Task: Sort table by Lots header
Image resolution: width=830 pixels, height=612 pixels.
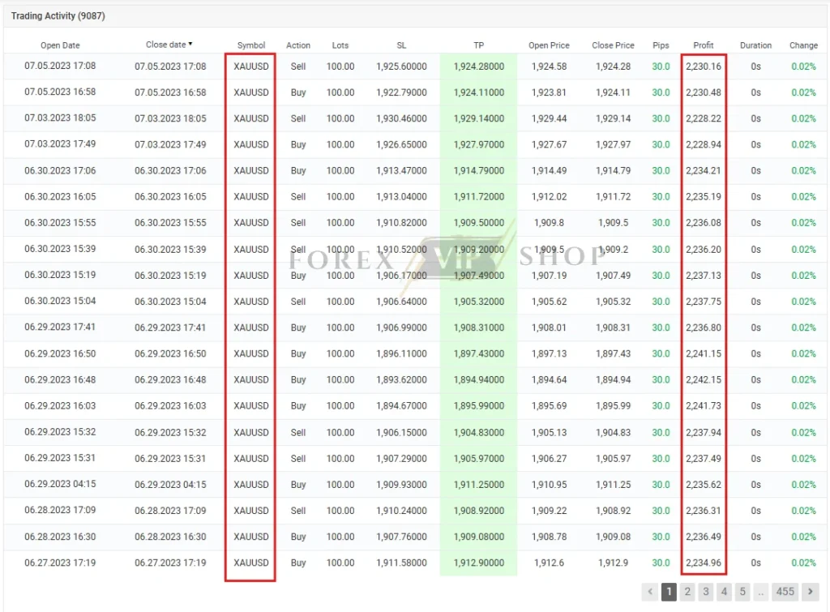Action: [x=340, y=45]
